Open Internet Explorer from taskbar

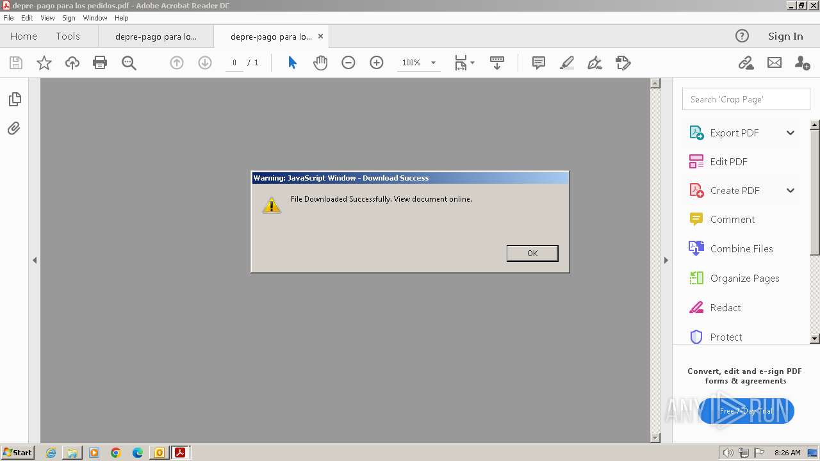pos(51,453)
